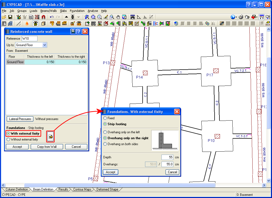Screen dimensions: 272x198
Task: Open the Analyse menu
Action: (93, 11)
